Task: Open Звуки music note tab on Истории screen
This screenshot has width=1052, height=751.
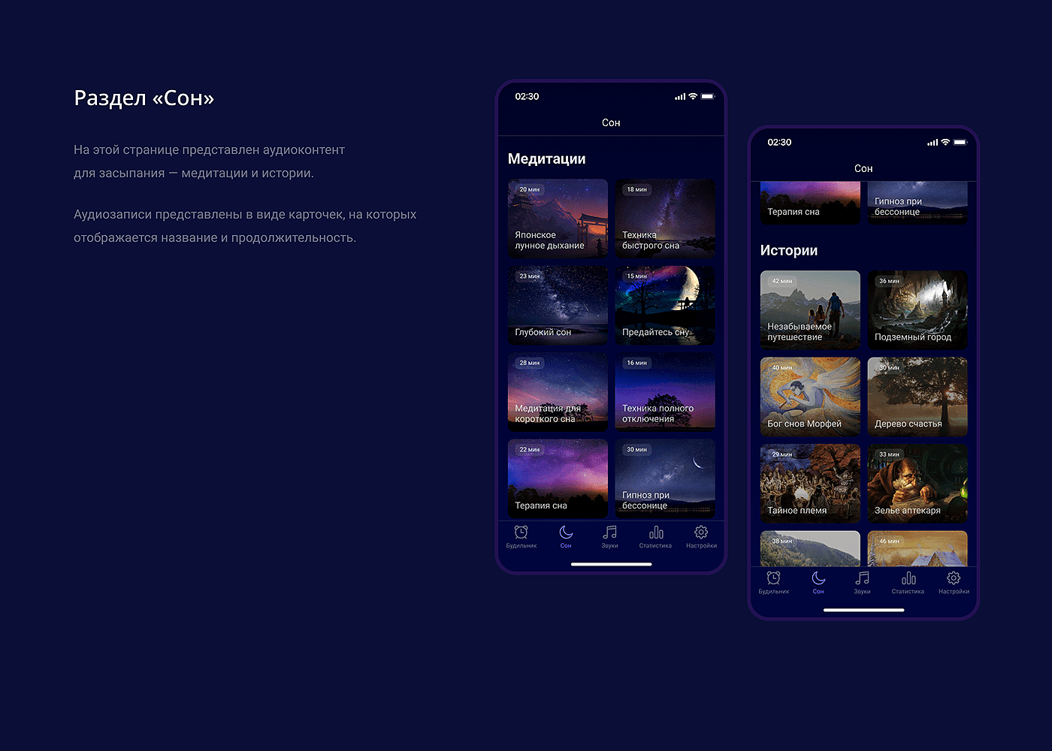Action: tap(862, 583)
